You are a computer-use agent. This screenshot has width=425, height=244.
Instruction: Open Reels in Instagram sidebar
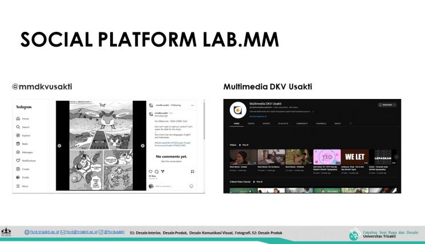22,144
